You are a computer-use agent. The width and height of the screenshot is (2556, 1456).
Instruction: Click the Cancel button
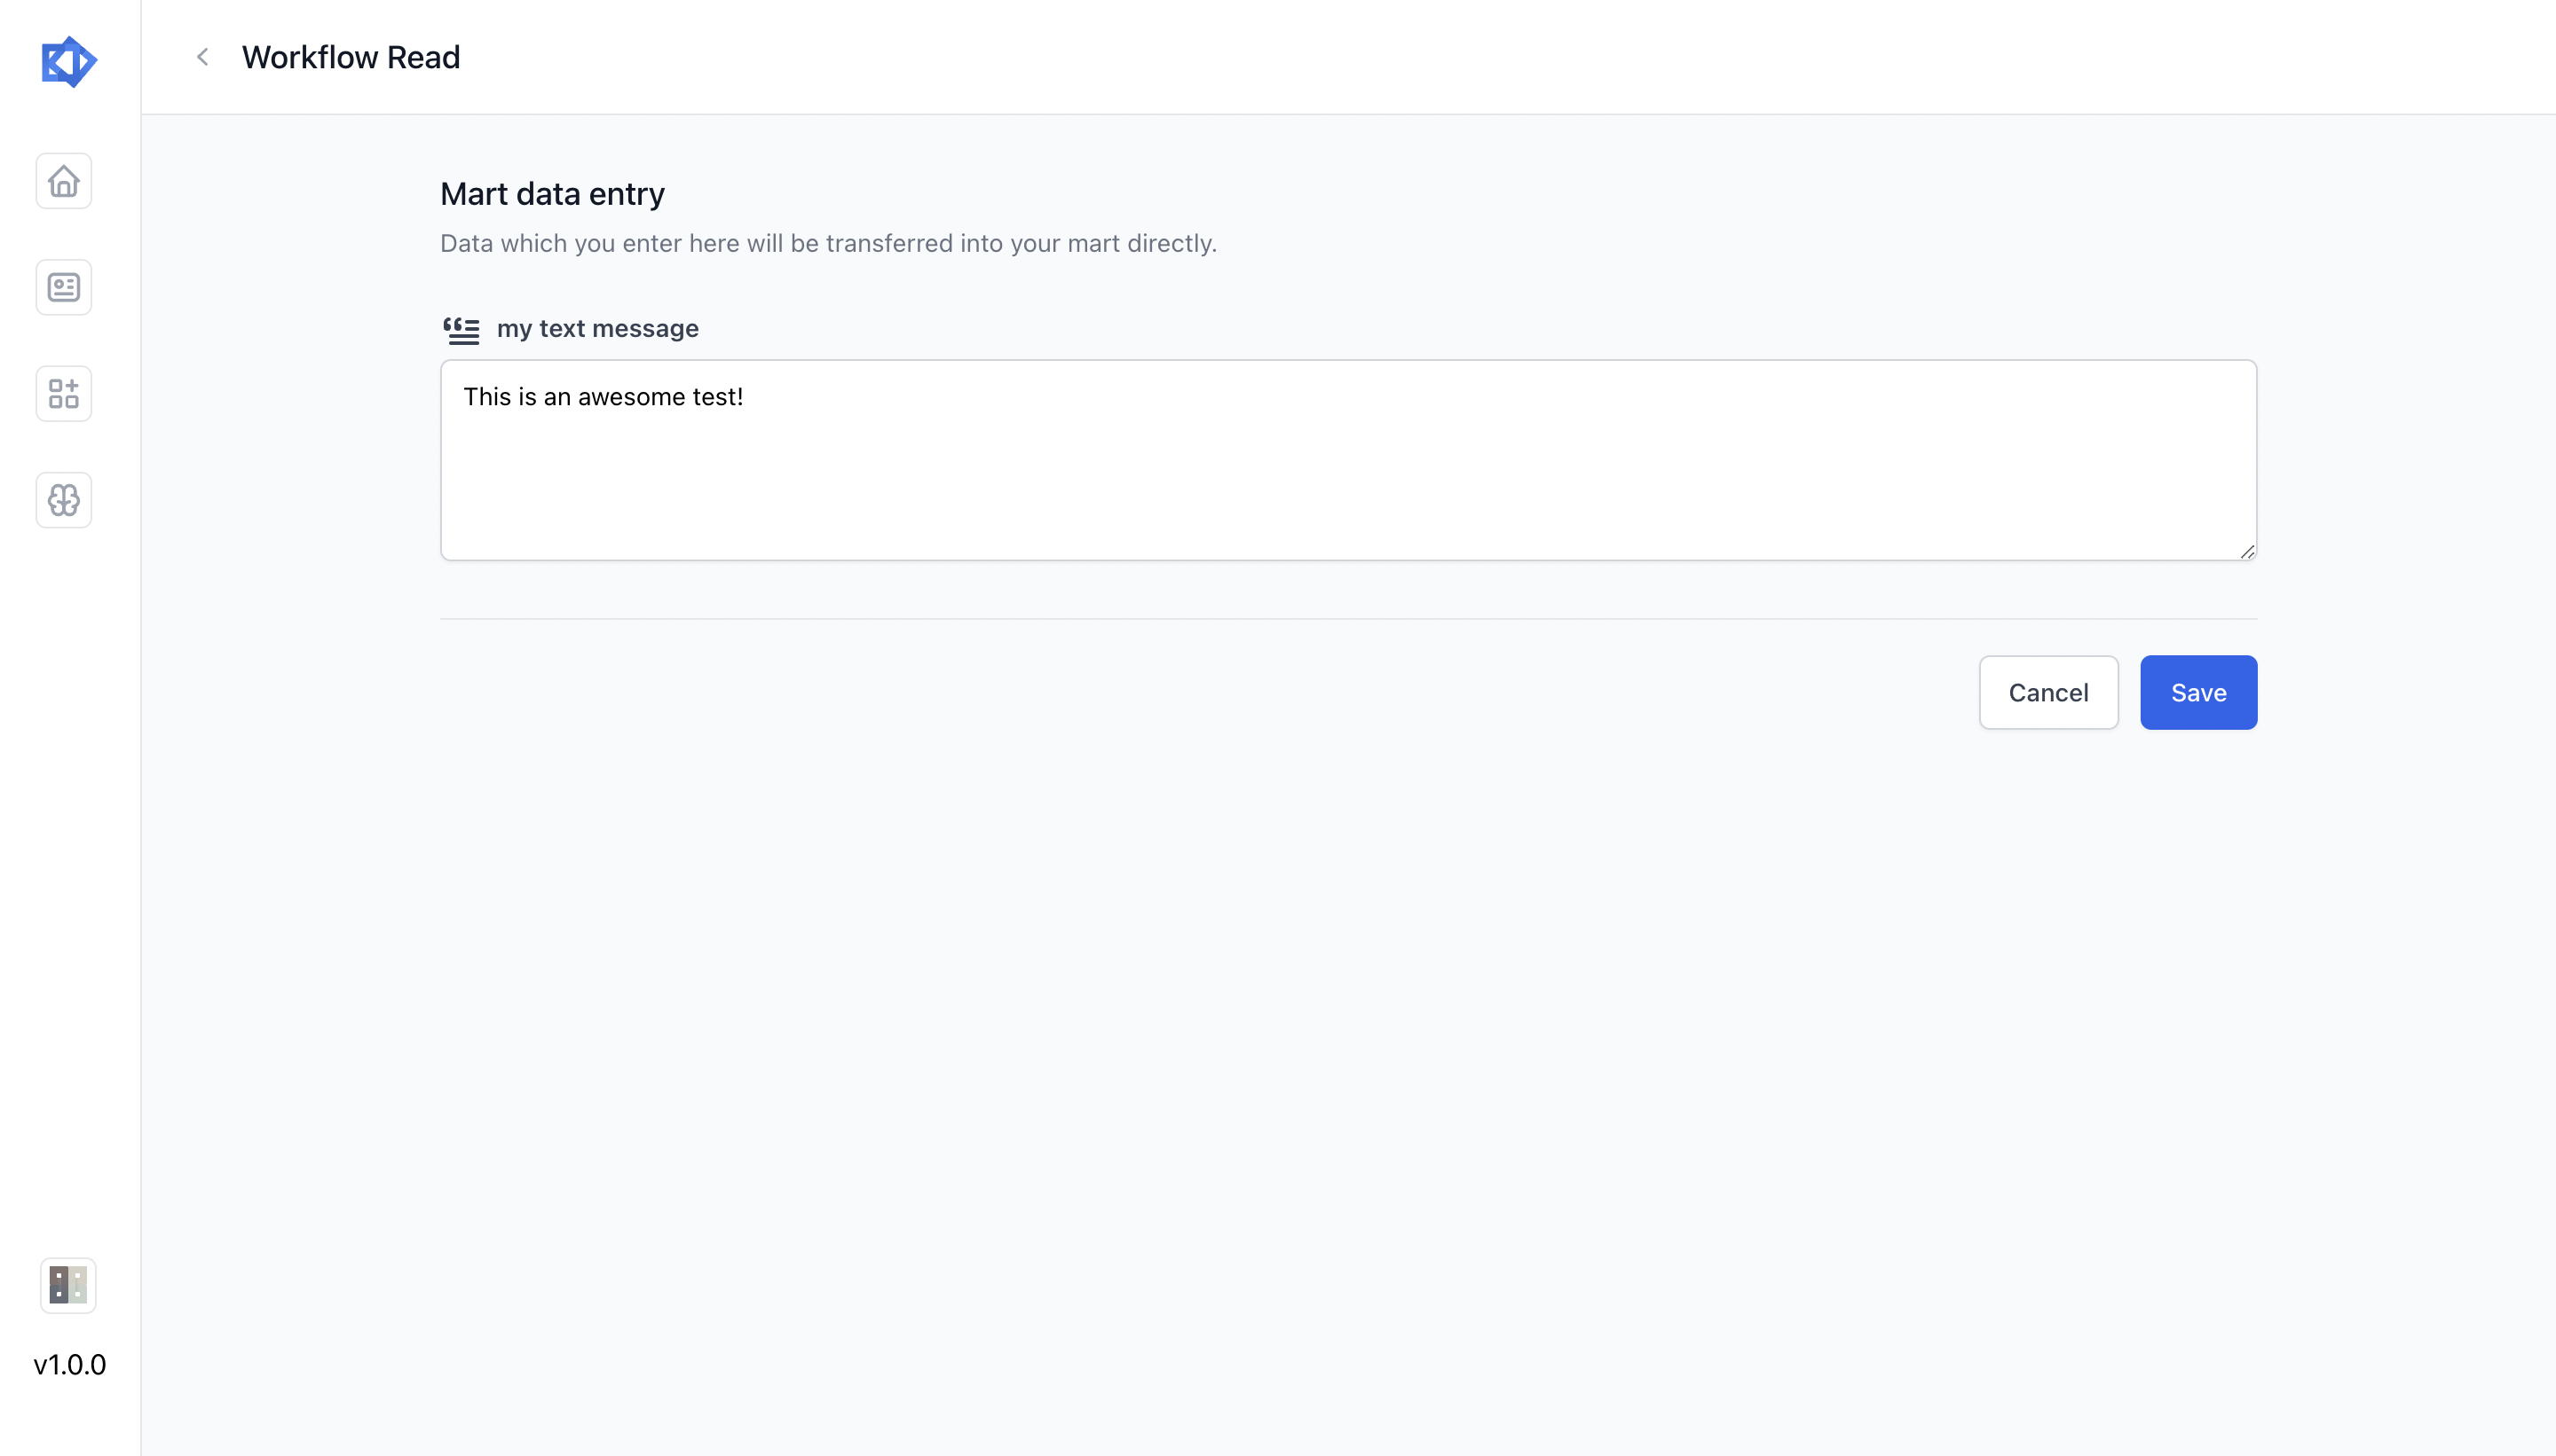tap(2048, 693)
